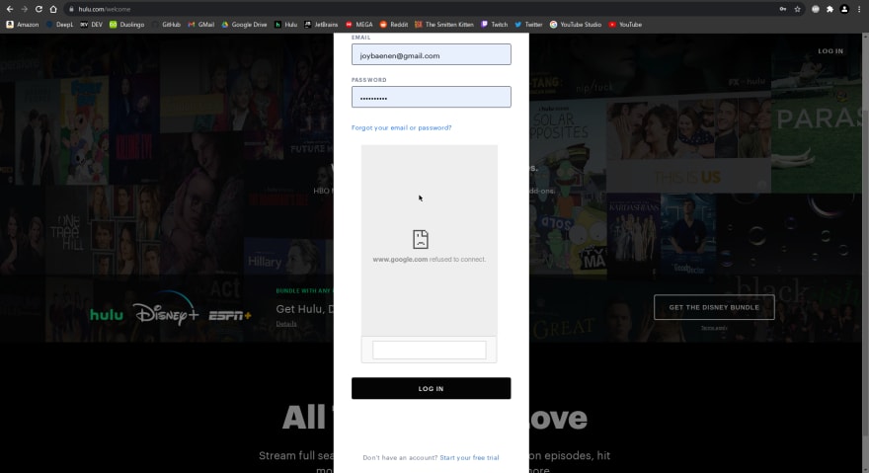Open Forgot your email or password link
The height and width of the screenshot is (473, 869).
pyautogui.click(x=401, y=127)
